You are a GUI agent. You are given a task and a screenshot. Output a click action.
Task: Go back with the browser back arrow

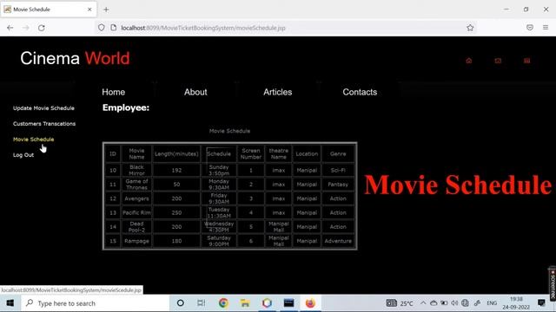pyautogui.click(x=10, y=28)
